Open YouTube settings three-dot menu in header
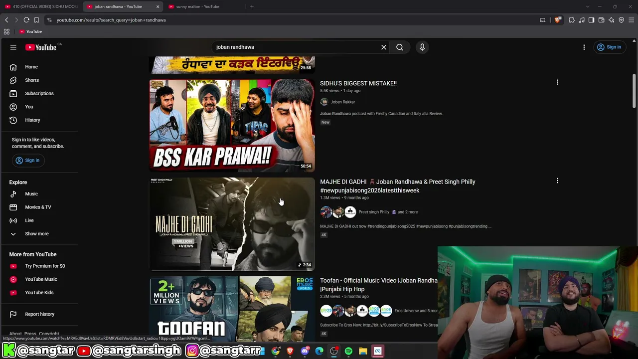The image size is (638, 359). coord(584,47)
